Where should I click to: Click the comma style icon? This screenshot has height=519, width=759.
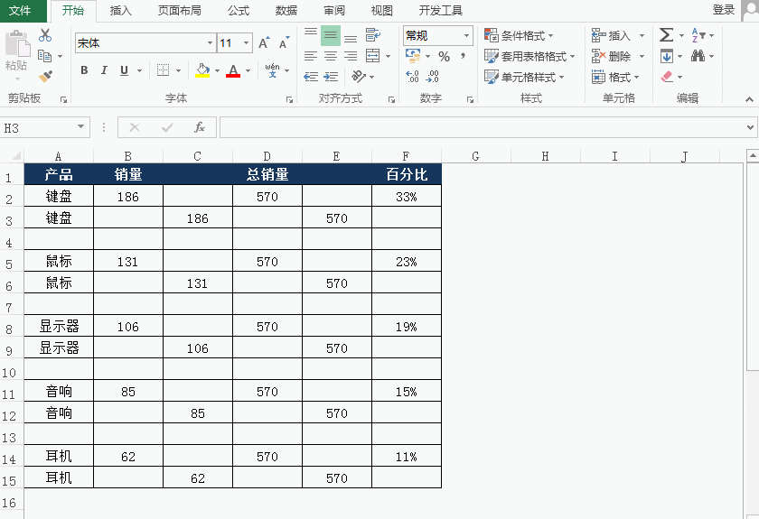pyautogui.click(x=464, y=56)
